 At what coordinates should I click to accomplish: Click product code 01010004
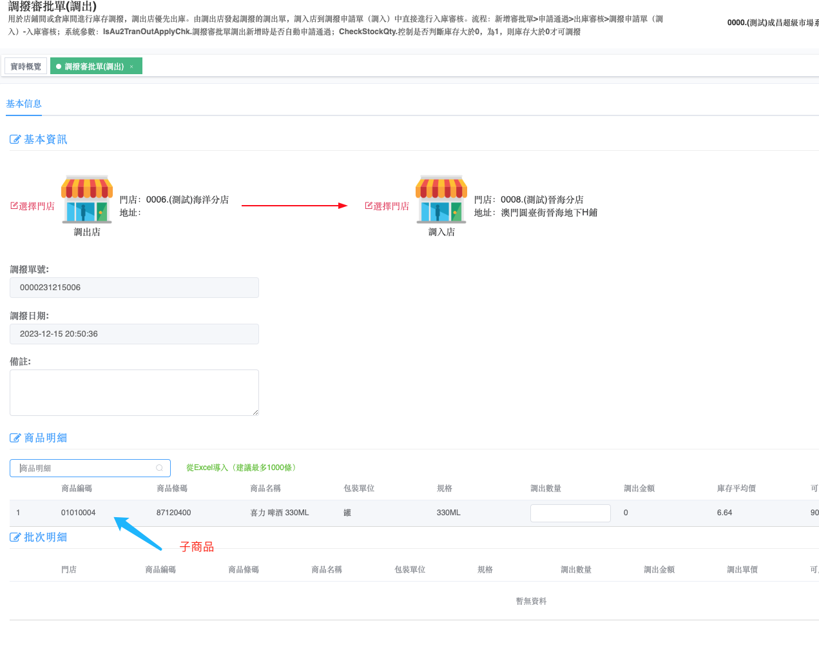tap(78, 513)
